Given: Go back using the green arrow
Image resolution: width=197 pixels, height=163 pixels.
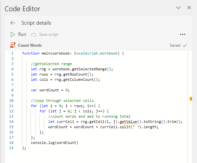Looking at the screenshot, I should (x=13, y=23).
